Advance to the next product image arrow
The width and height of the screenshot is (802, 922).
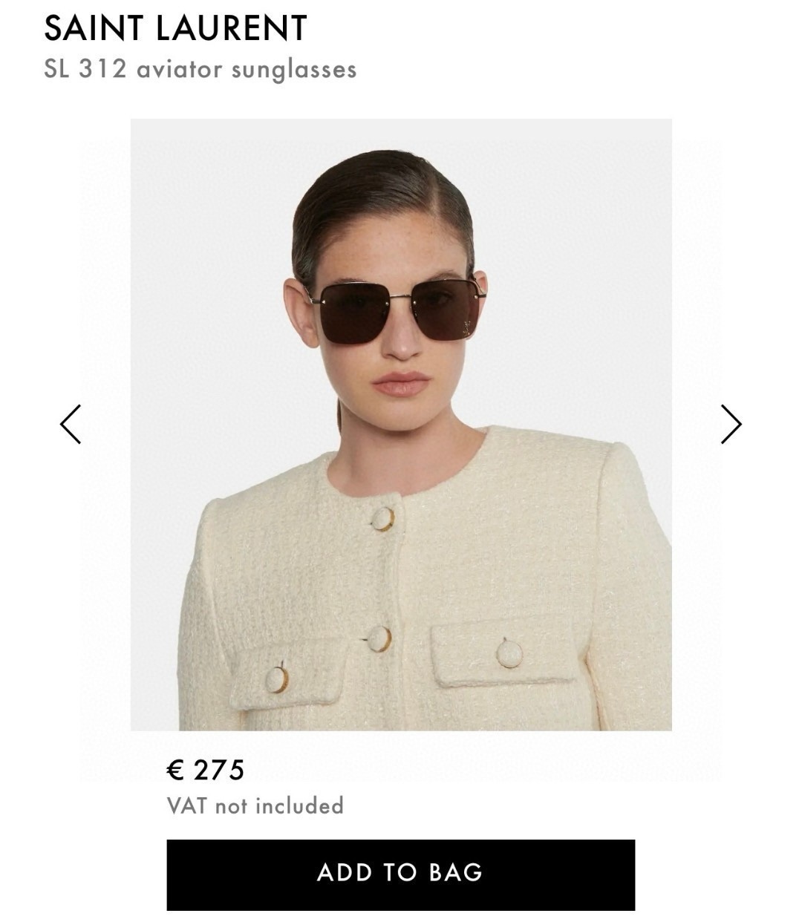(x=731, y=424)
